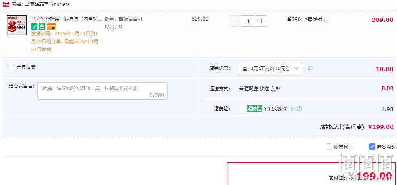Click the 0.00 shipping fee value
Screen dimensions: 397x185
click(x=387, y=88)
